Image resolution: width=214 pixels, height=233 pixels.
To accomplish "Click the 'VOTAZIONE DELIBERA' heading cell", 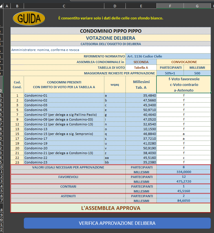I will click(111, 38).
